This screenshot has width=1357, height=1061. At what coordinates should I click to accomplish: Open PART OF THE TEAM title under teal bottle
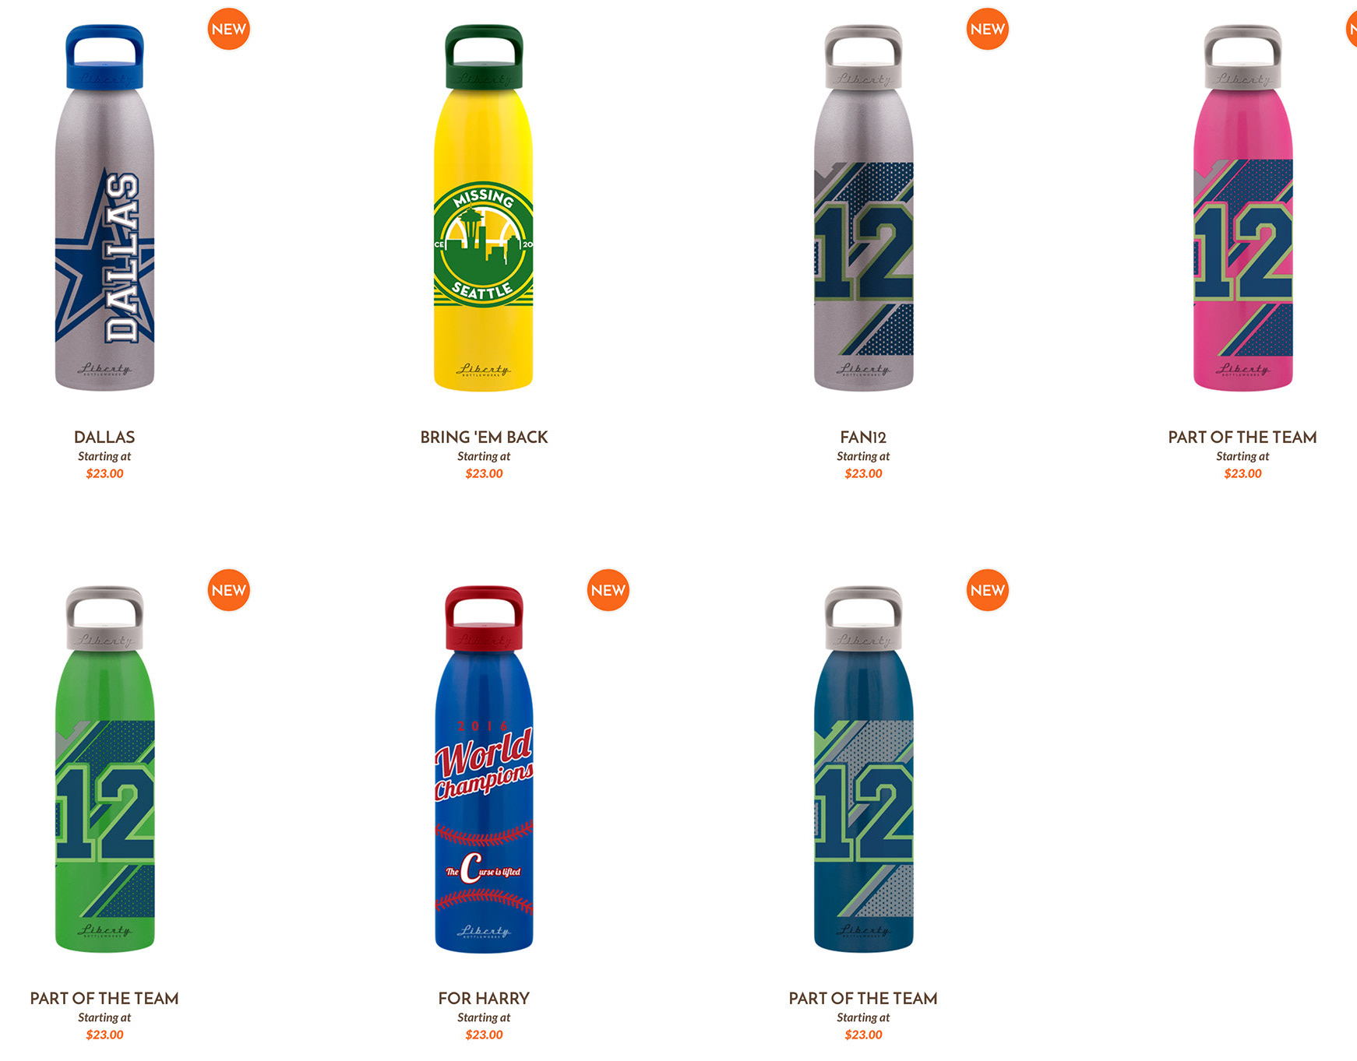click(863, 999)
